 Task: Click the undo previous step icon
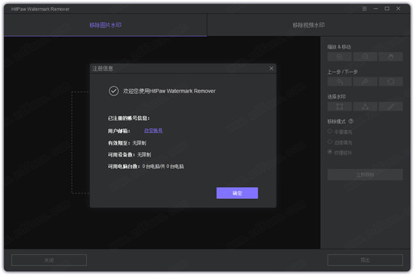tap(339, 82)
